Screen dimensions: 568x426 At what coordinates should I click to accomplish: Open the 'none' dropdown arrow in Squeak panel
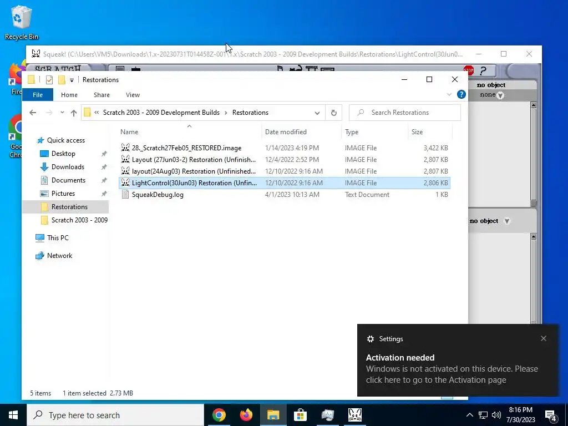[x=500, y=95]
